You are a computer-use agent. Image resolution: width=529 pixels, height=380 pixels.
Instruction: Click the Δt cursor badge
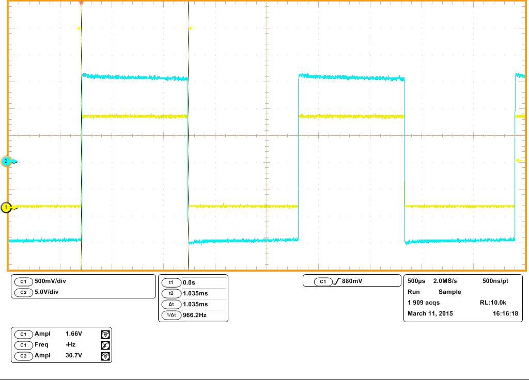(171, 304)
